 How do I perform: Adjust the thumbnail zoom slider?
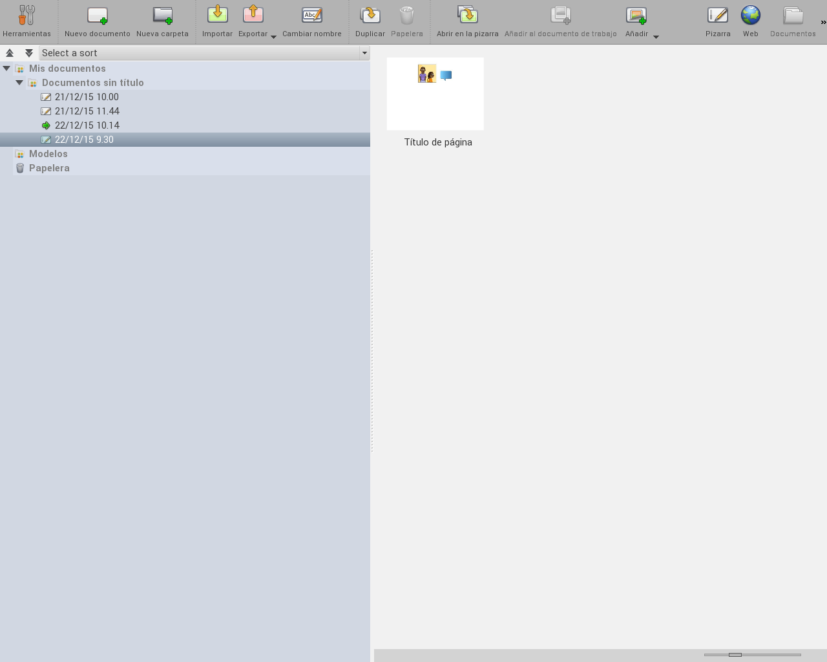[735, 655]
